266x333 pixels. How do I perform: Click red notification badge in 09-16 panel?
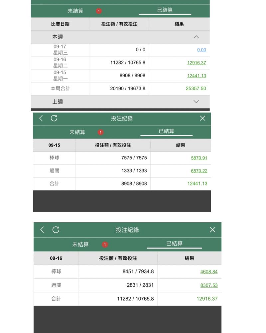[x=105, y=245]
